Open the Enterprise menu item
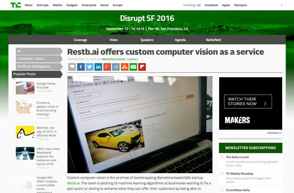 (x=89, y=5)
